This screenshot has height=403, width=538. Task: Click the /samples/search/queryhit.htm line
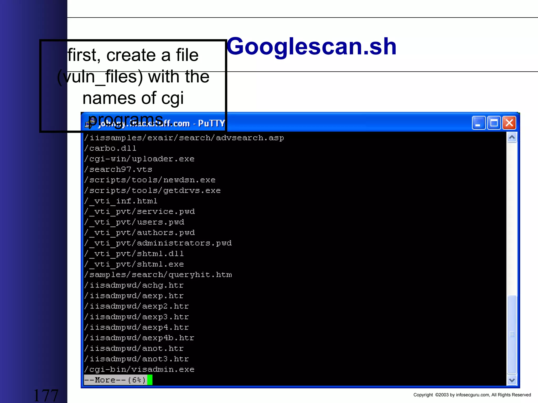pos(158,275)
